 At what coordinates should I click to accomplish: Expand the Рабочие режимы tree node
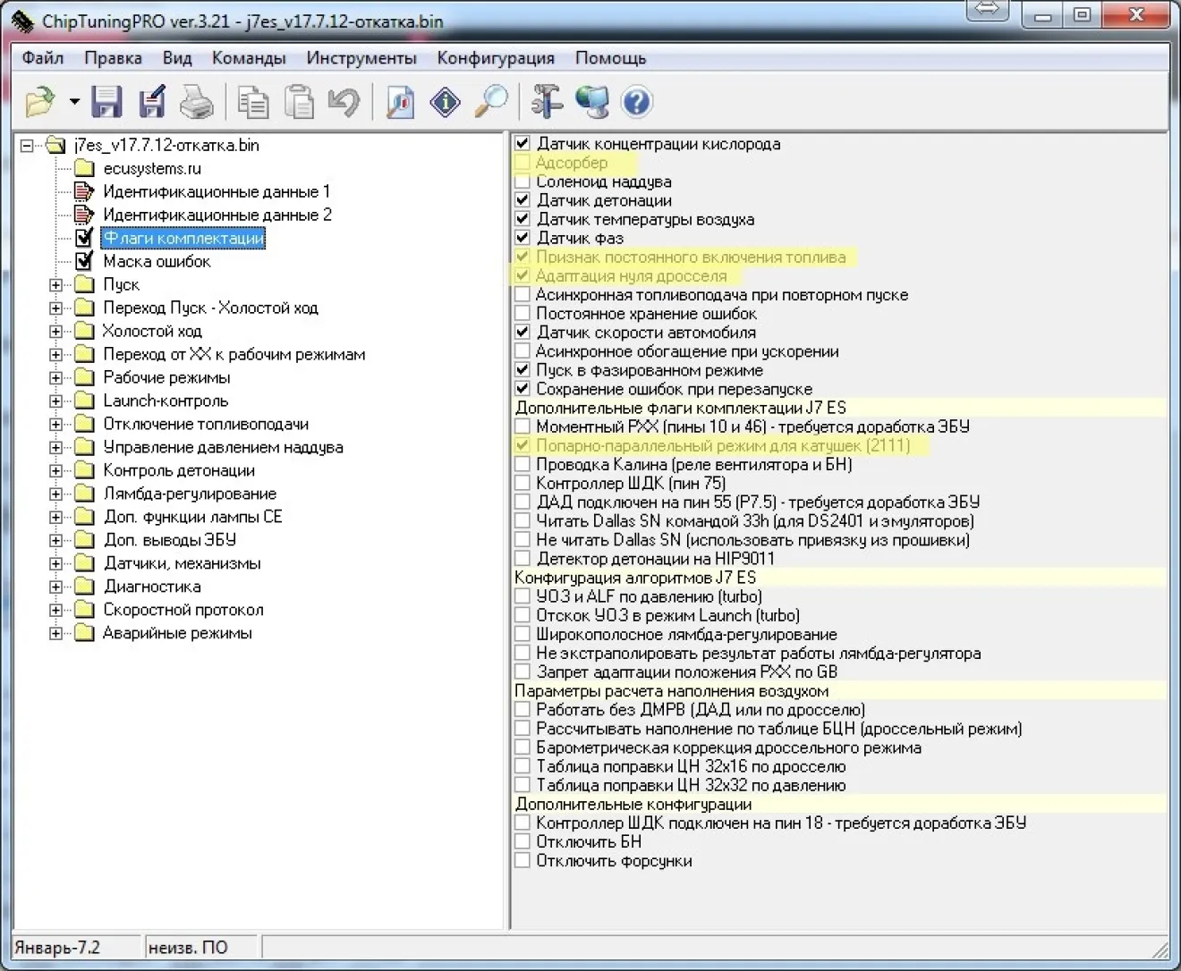click(x=55, y=377)
